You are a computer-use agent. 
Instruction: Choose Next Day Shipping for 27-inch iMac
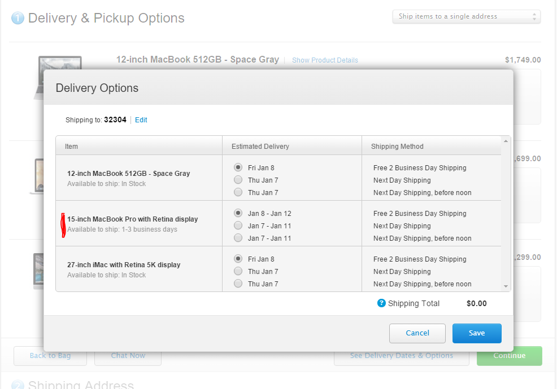pyautogui.click(x=238, y=271)
